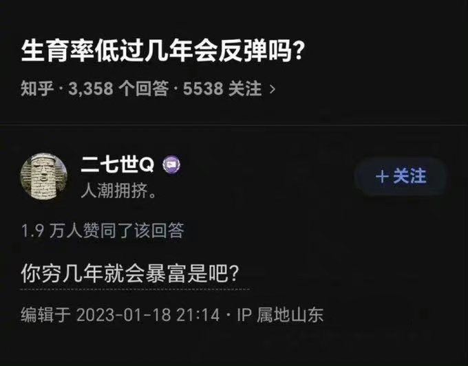Follow the author with +关注 button
Image resolution: width=468 pixels, height=366 pixels.
401,176
